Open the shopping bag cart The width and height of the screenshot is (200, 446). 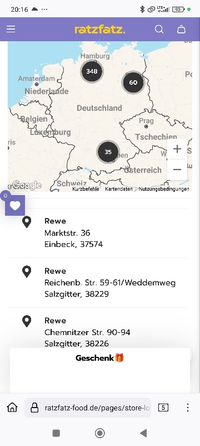[x=181, y=30]
